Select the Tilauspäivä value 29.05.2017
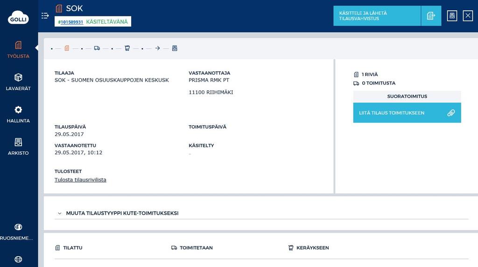 pyautogui.click(x=69, y=134)
